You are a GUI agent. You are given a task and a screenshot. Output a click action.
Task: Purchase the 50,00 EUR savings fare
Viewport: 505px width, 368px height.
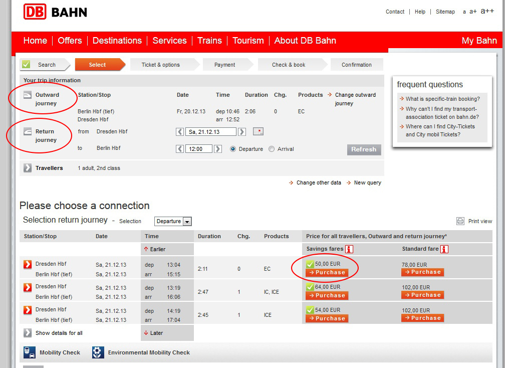(327, 273)
